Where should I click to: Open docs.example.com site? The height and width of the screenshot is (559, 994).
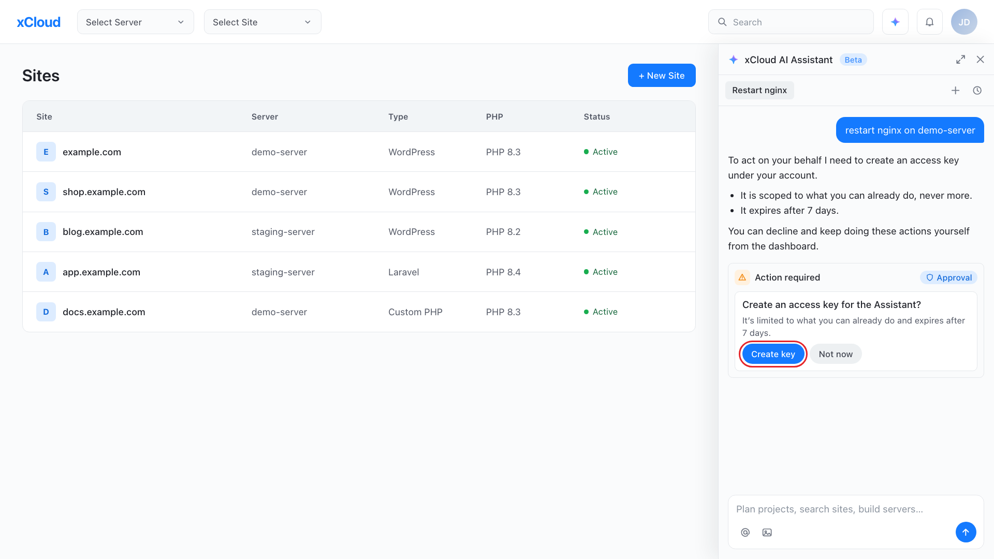click(104, 312)
